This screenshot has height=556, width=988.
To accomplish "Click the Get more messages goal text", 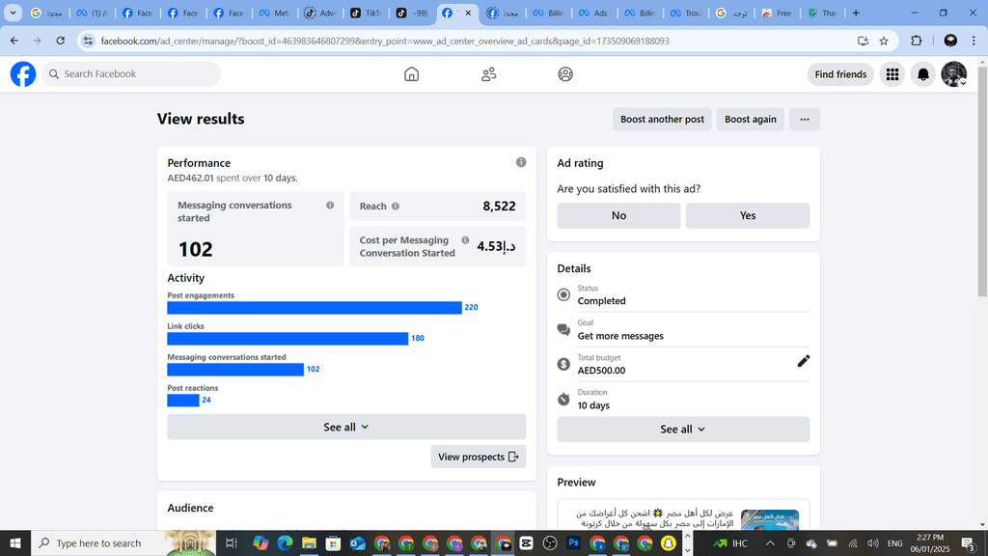I will 620,336.
